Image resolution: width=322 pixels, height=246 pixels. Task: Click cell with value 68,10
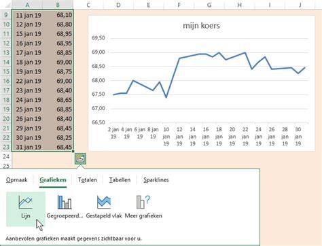58,15
